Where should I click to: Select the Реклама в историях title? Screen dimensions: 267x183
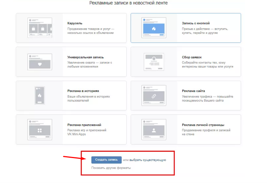tap(83, 91)
